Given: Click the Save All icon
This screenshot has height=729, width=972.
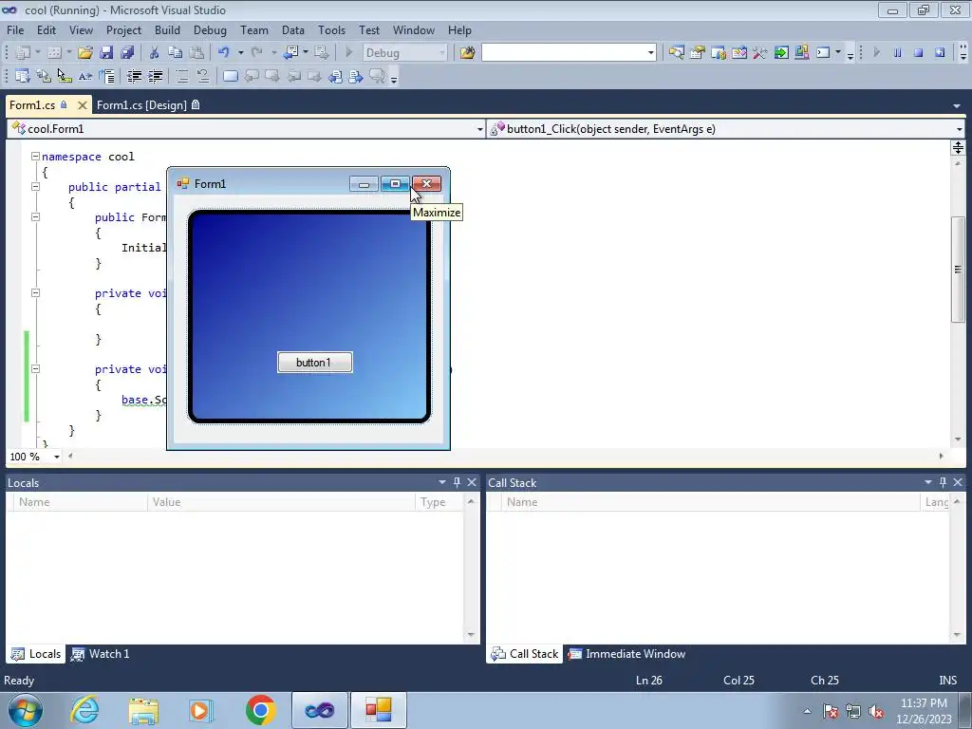Looking at the screenshot, I should pyautogui.click(x=127, y=53).
